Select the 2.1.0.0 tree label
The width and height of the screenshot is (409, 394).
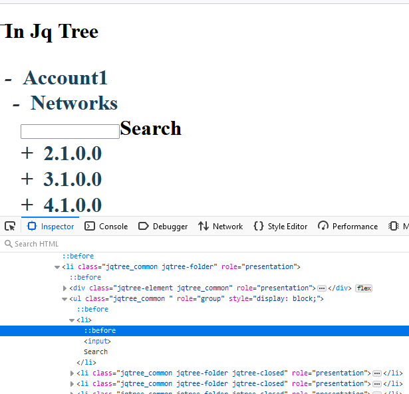click(x=72, y=153)
